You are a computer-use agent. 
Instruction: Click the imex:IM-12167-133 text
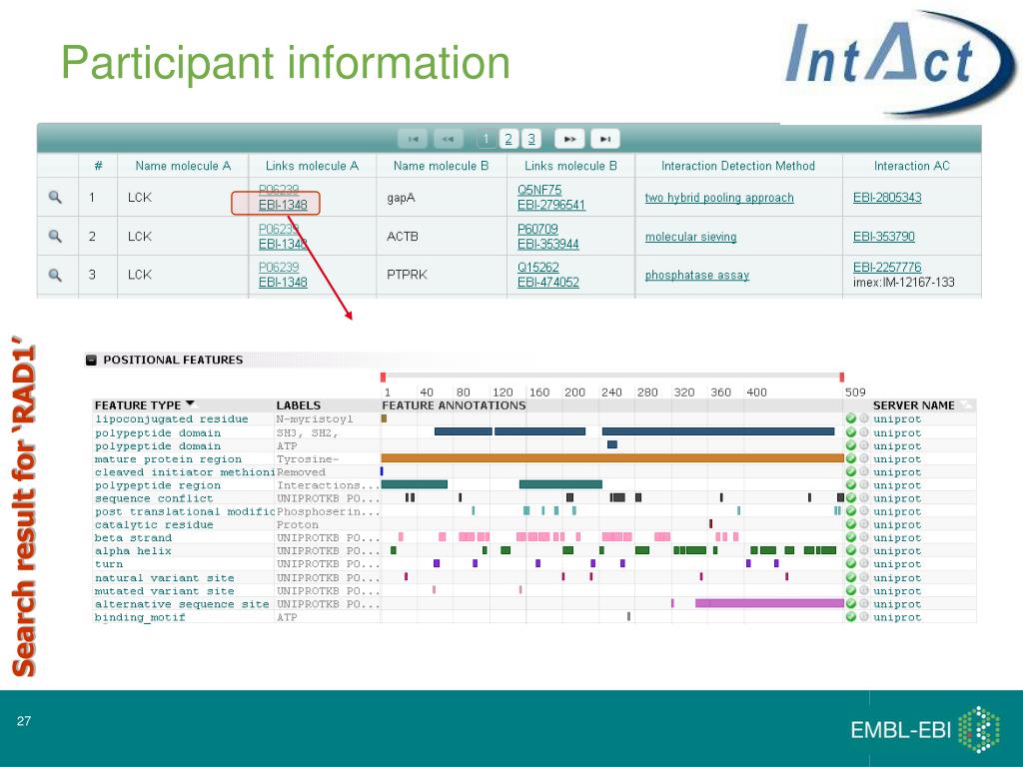click(x=903, y=283)
